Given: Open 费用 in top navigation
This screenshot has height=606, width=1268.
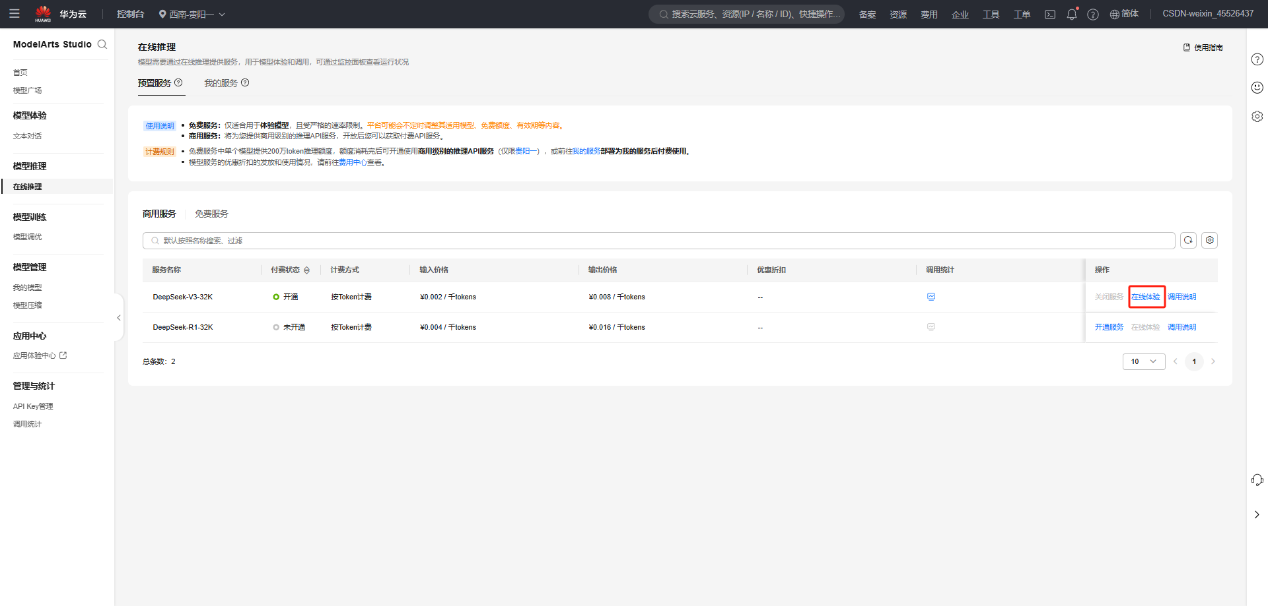Looking at the screenshot, I should click(x=929, y=15).
